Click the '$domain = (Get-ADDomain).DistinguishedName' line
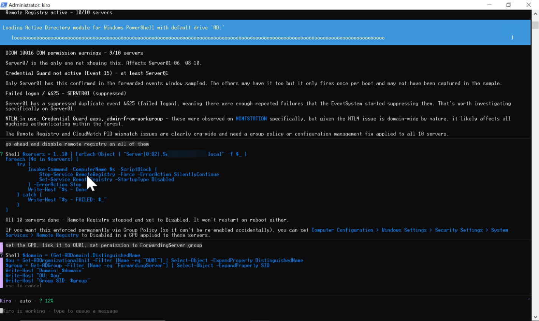The image size is (539, 321). (81, 256)
